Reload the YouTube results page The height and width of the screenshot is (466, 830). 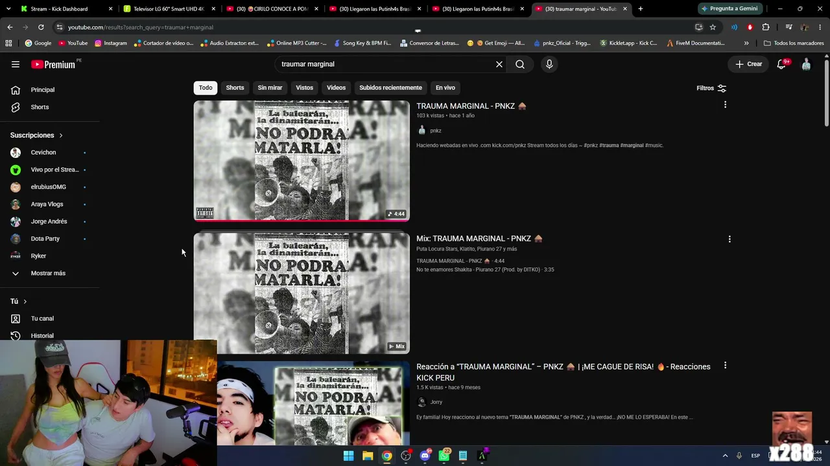[x=41, y=27]
